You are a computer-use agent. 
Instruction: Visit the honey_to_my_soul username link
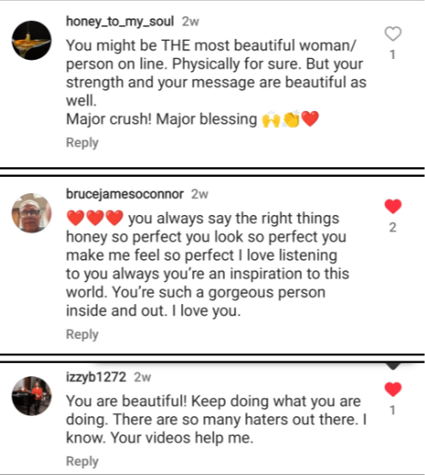point(119,22)
